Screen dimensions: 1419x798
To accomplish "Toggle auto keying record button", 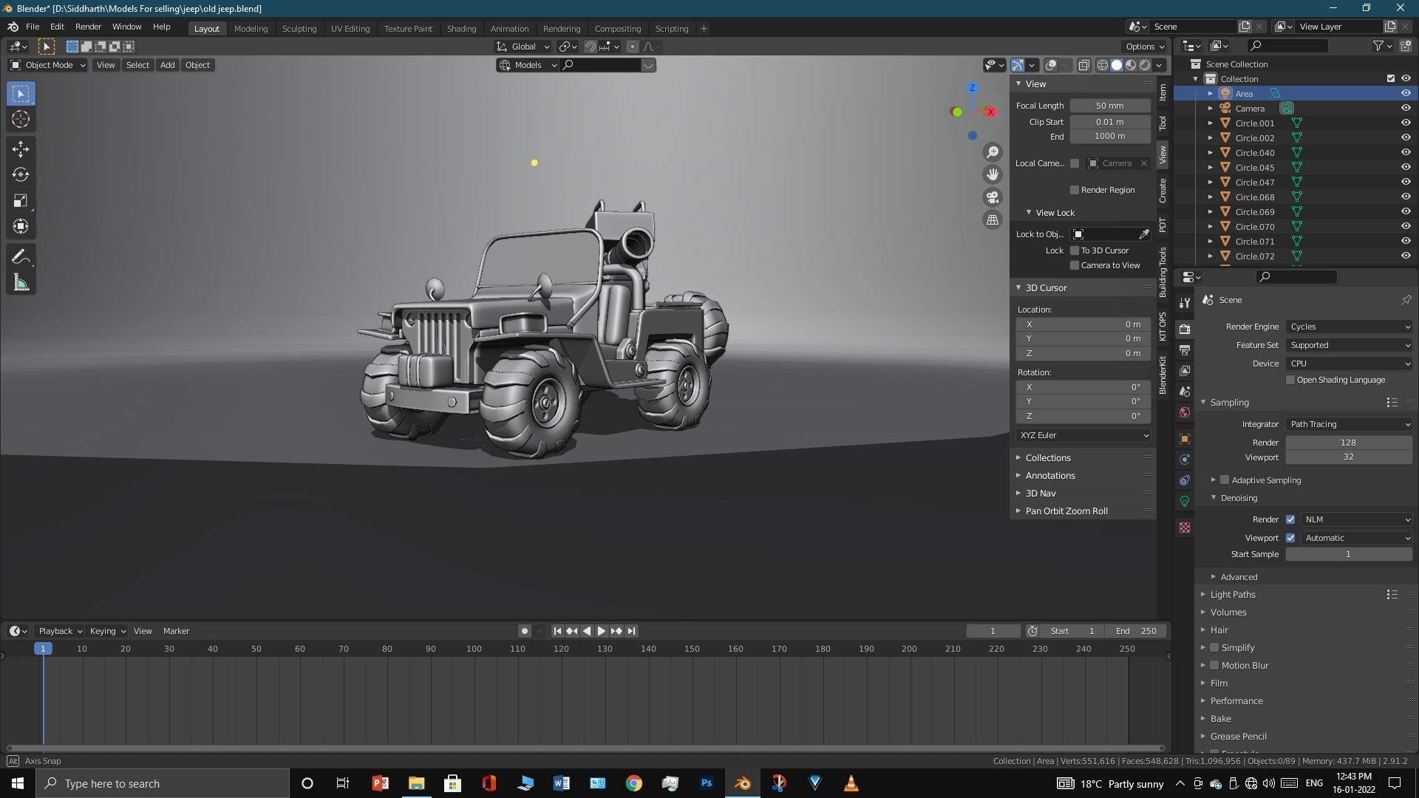I will pyautogui.click(x=524, y=631).
